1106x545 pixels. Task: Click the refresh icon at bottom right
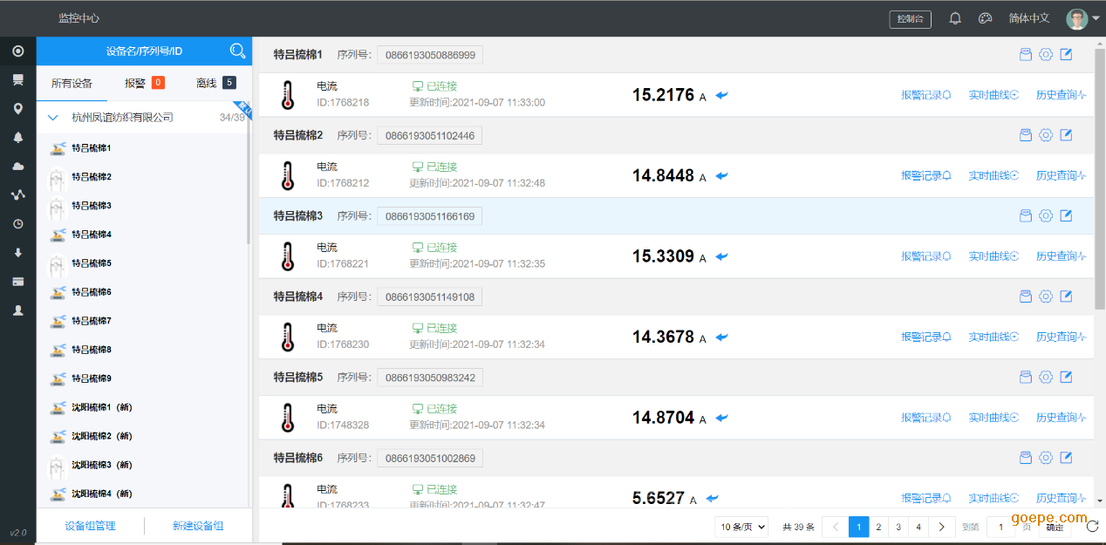[1092, 526]
